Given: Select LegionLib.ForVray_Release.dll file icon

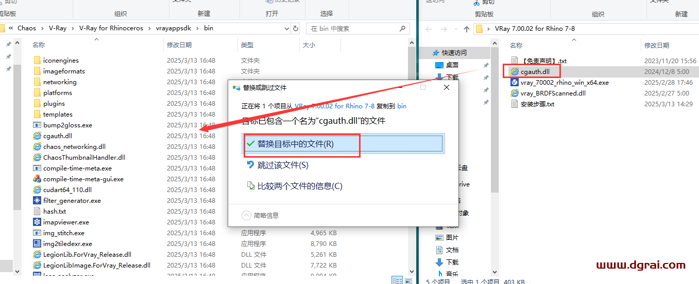Looking at the screenshot, I should 37,254.
